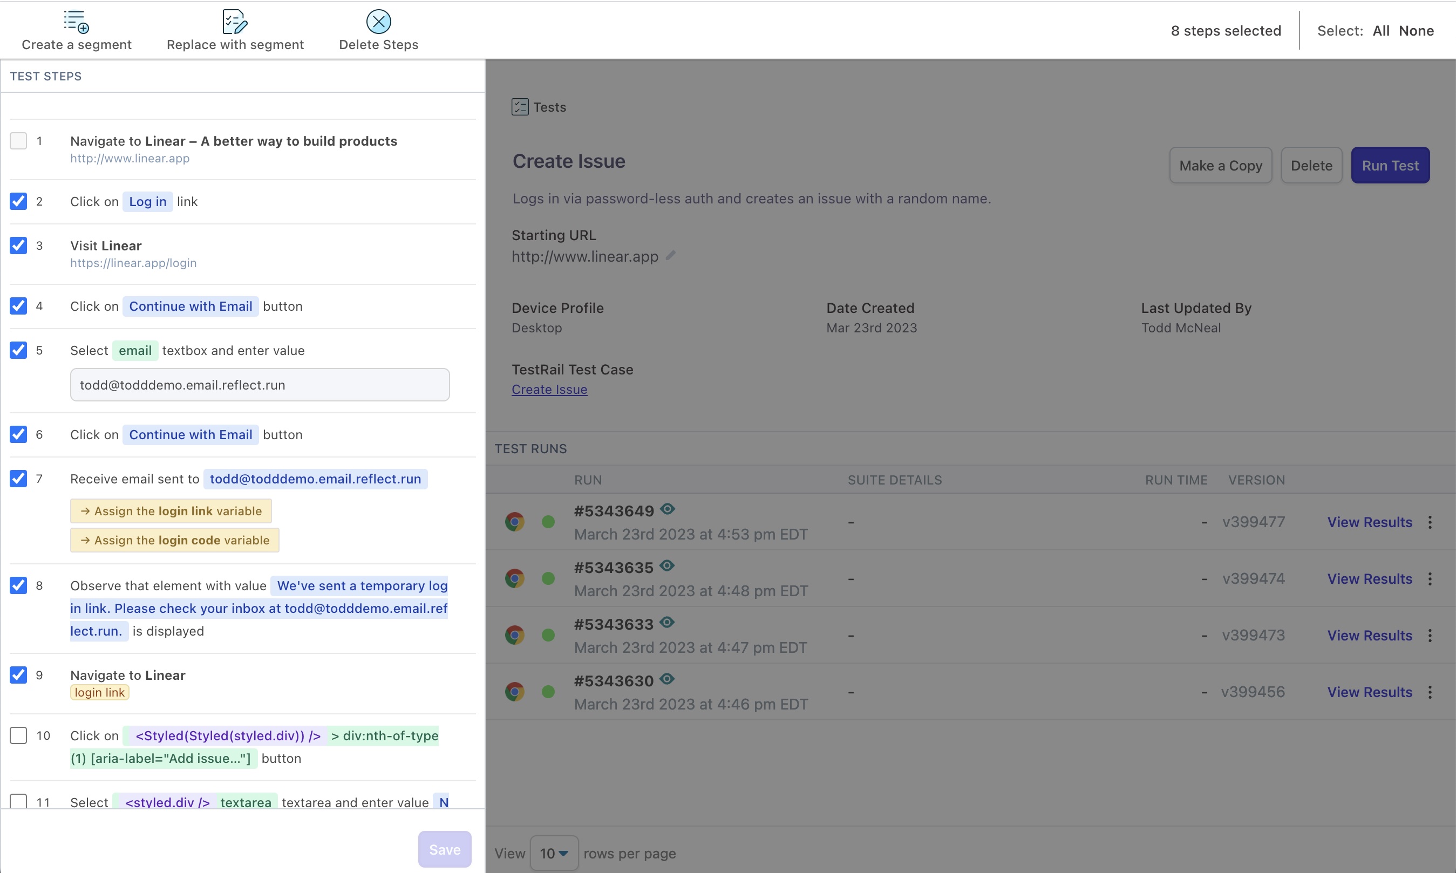Select None to deselect steps
Viewport: 1456px width, 873px height.
pyautogui.click(x=1416, y=31)
